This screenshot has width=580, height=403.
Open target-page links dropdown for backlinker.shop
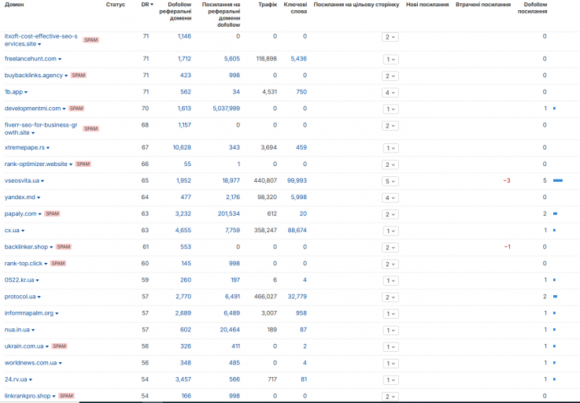click(390, 248)
